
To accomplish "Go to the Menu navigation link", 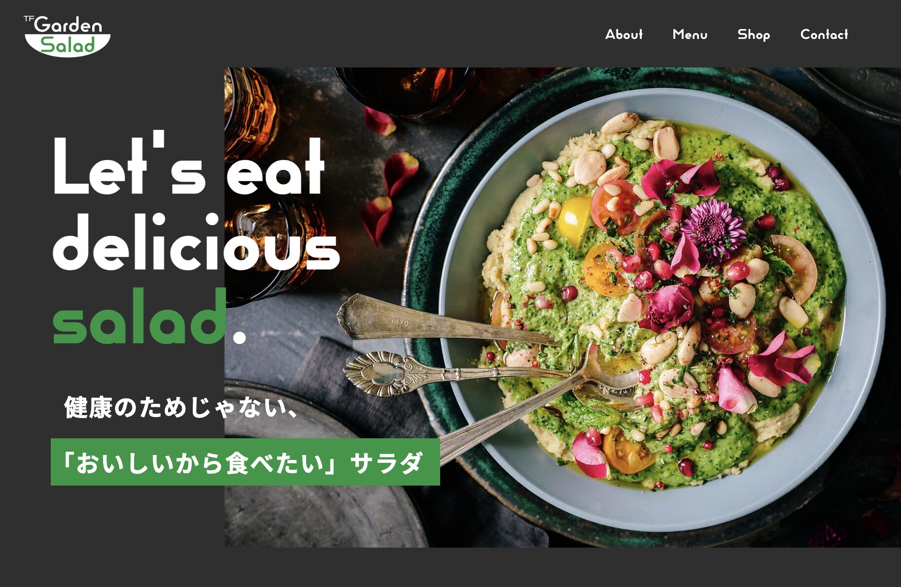I will point(690,34).
